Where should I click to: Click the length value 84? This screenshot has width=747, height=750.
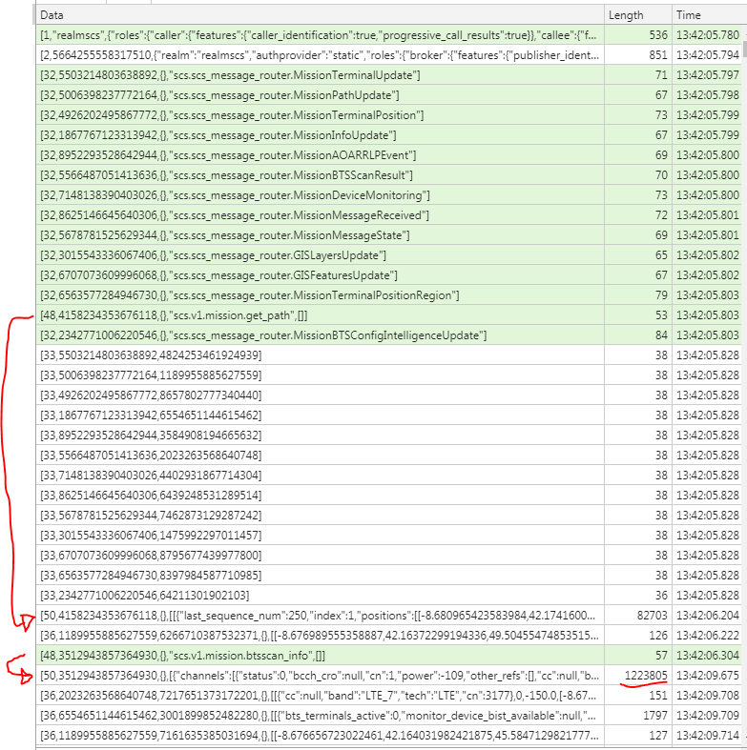pyautogui.click(x=661, y=335)
